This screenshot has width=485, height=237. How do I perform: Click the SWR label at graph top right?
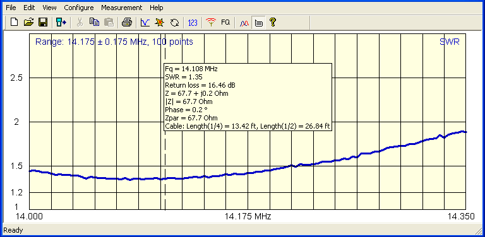(x=450, y=42)
